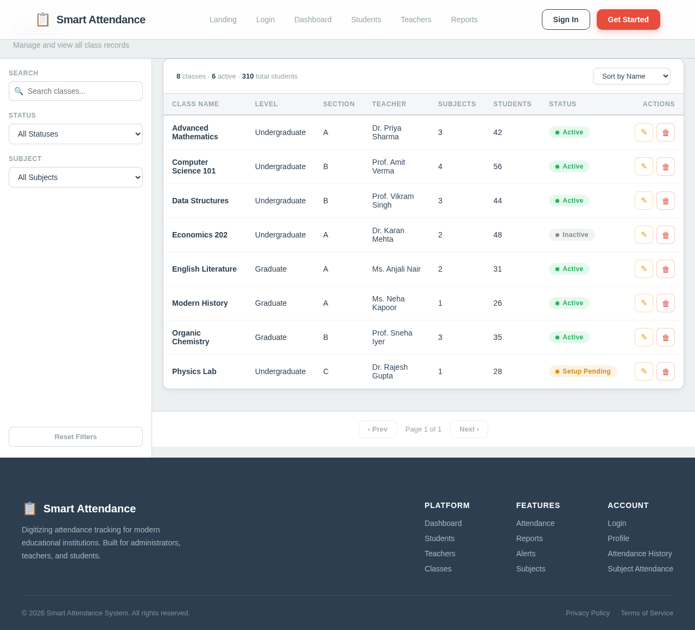The height and width of the screenshot is (630, 695).
Task: Delete the Computer Science 101 class
Action: 665,166
